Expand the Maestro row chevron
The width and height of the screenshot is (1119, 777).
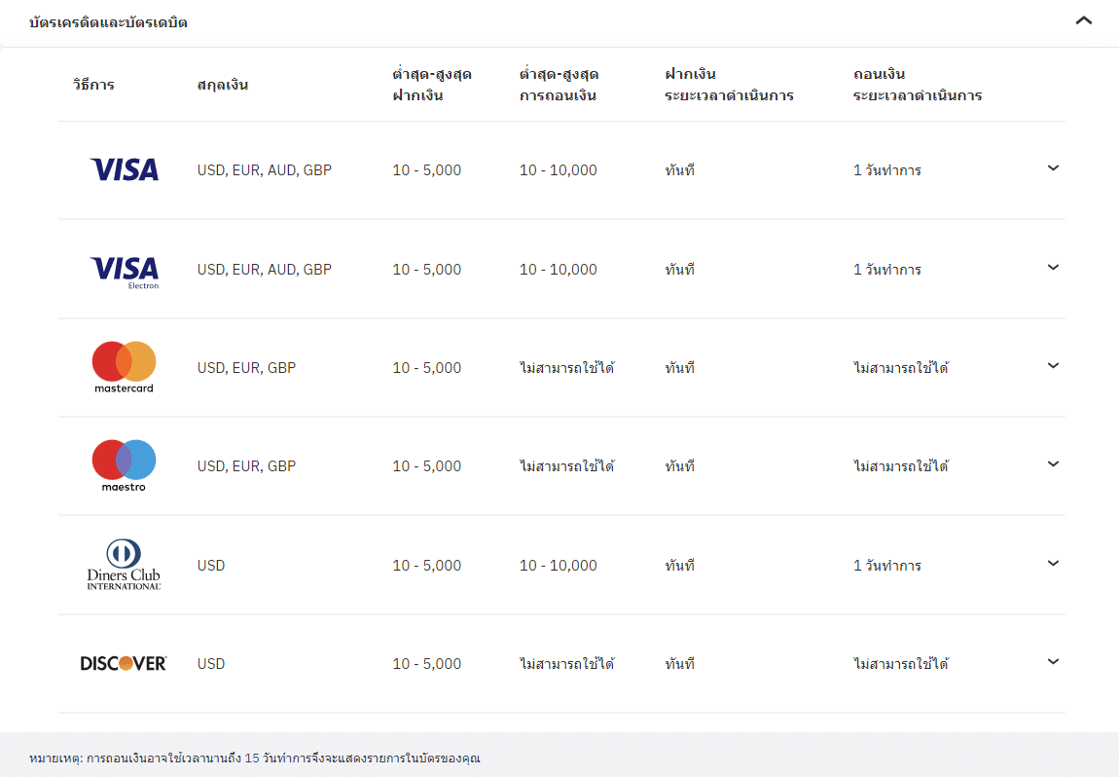click(x=1053, y=464)
